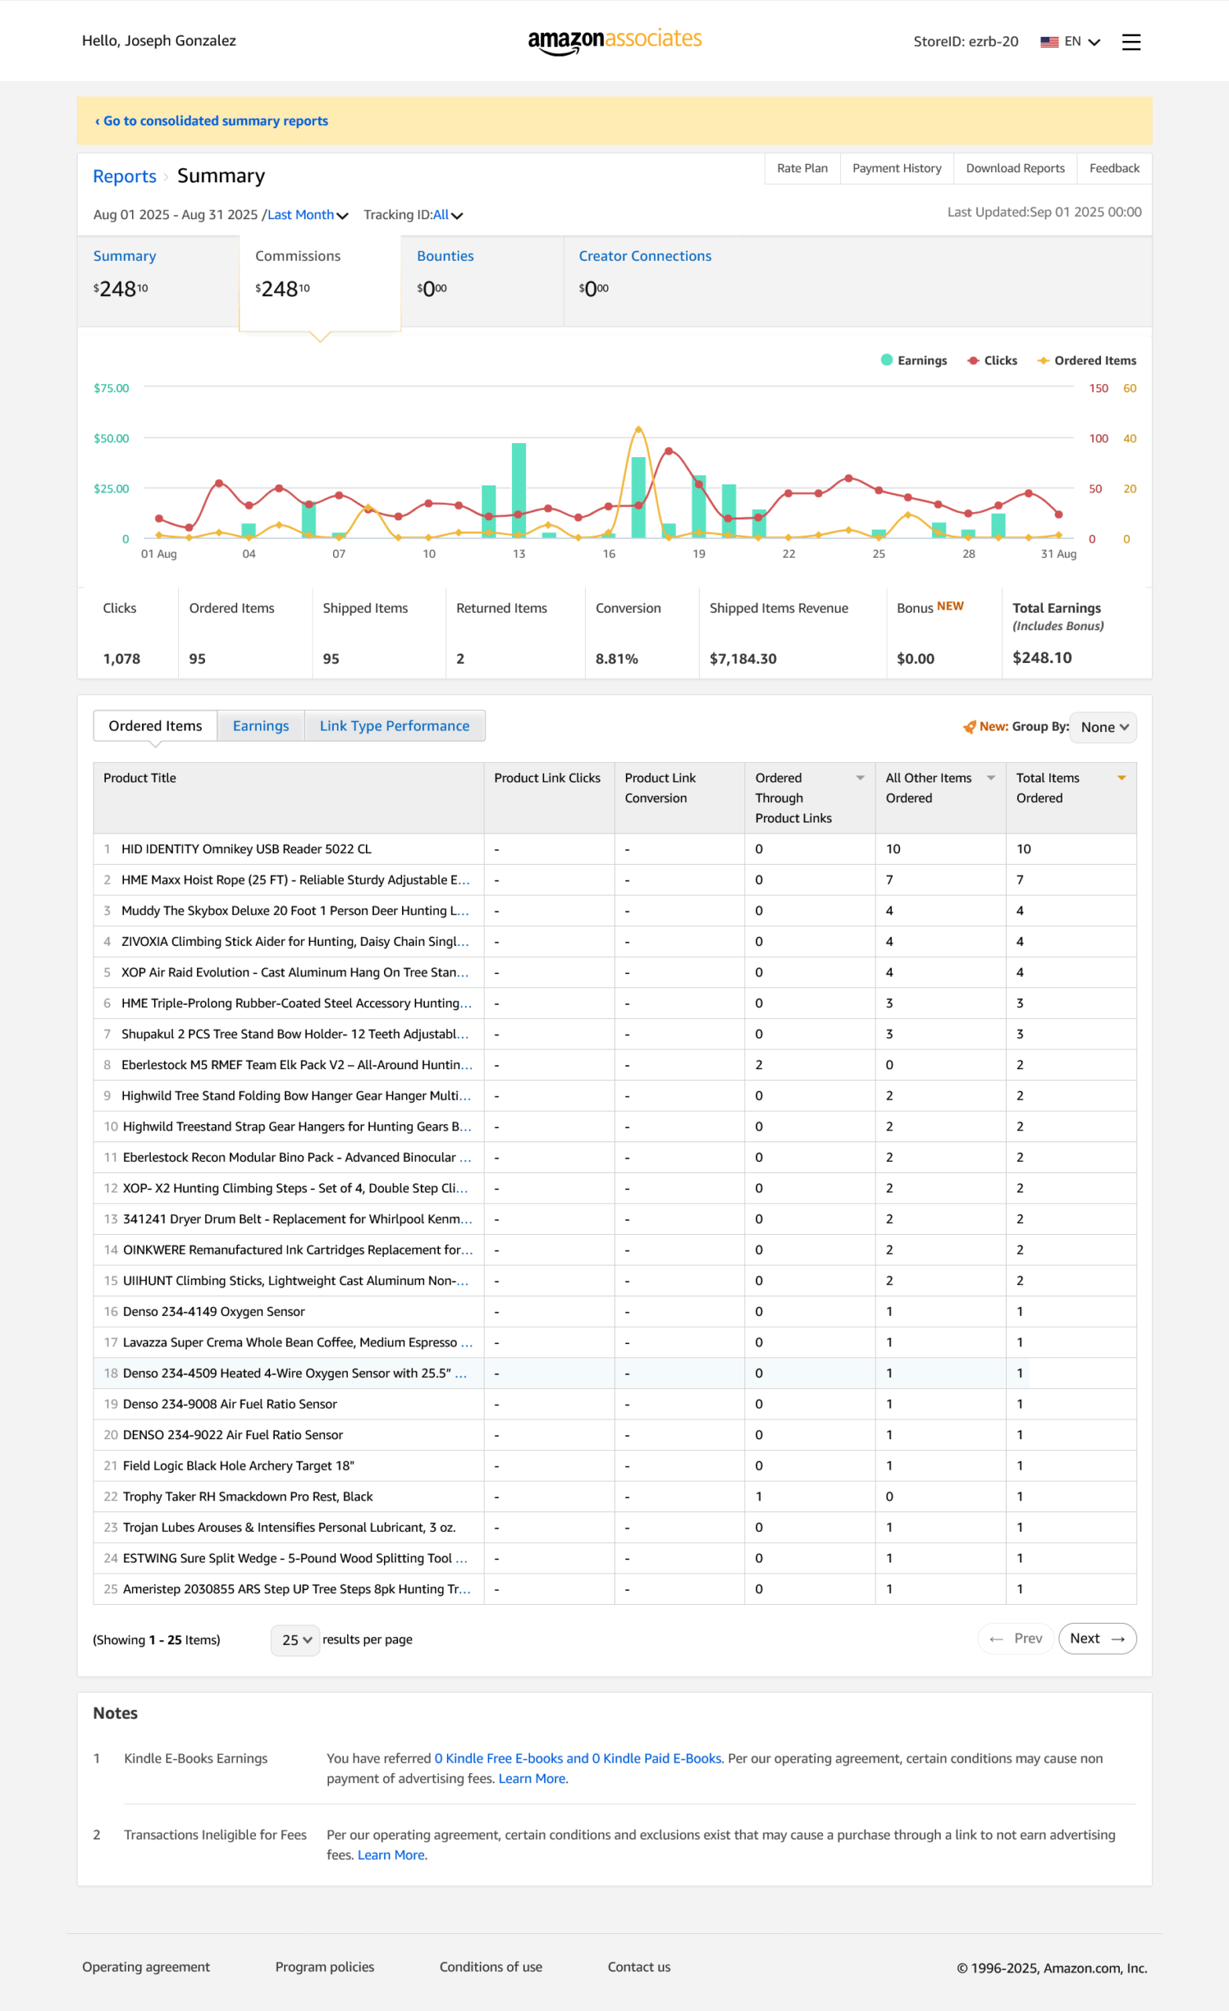Select row HID IDENTITY Omnikey USB Reader 5022 CL
The width and height of the screenshot is (1229, 2011).
614,849
